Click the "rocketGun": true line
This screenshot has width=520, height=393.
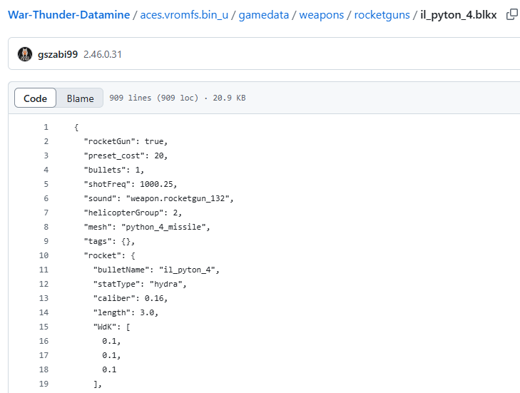126,141
